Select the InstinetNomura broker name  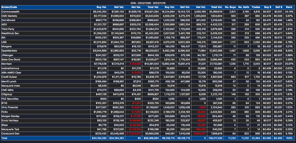point(10,68)
